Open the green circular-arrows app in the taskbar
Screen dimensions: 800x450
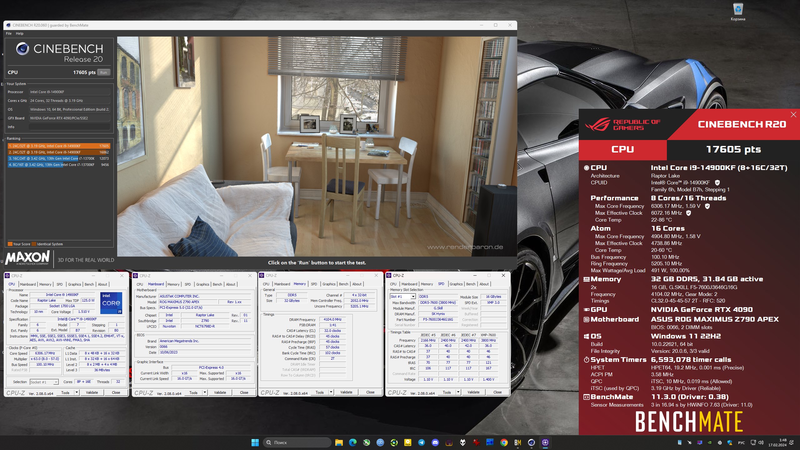(x=394, y=442)
